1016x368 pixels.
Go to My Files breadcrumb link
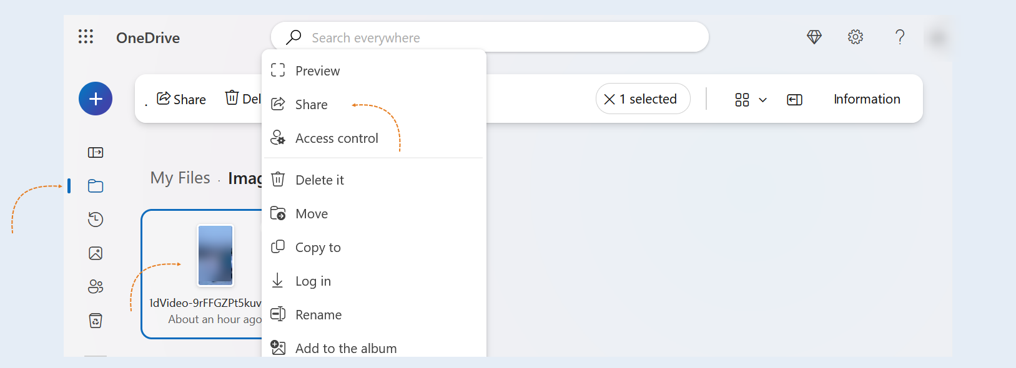click(180, 178)
